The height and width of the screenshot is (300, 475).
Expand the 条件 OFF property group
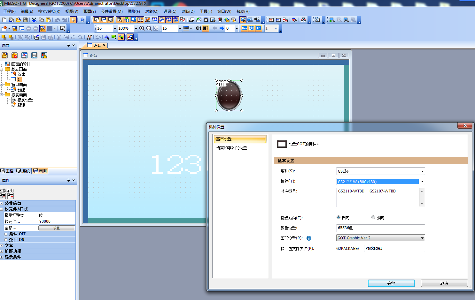[x=6, y=234]
